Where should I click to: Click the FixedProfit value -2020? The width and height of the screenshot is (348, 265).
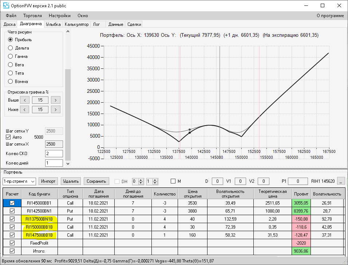coord(301,243)
